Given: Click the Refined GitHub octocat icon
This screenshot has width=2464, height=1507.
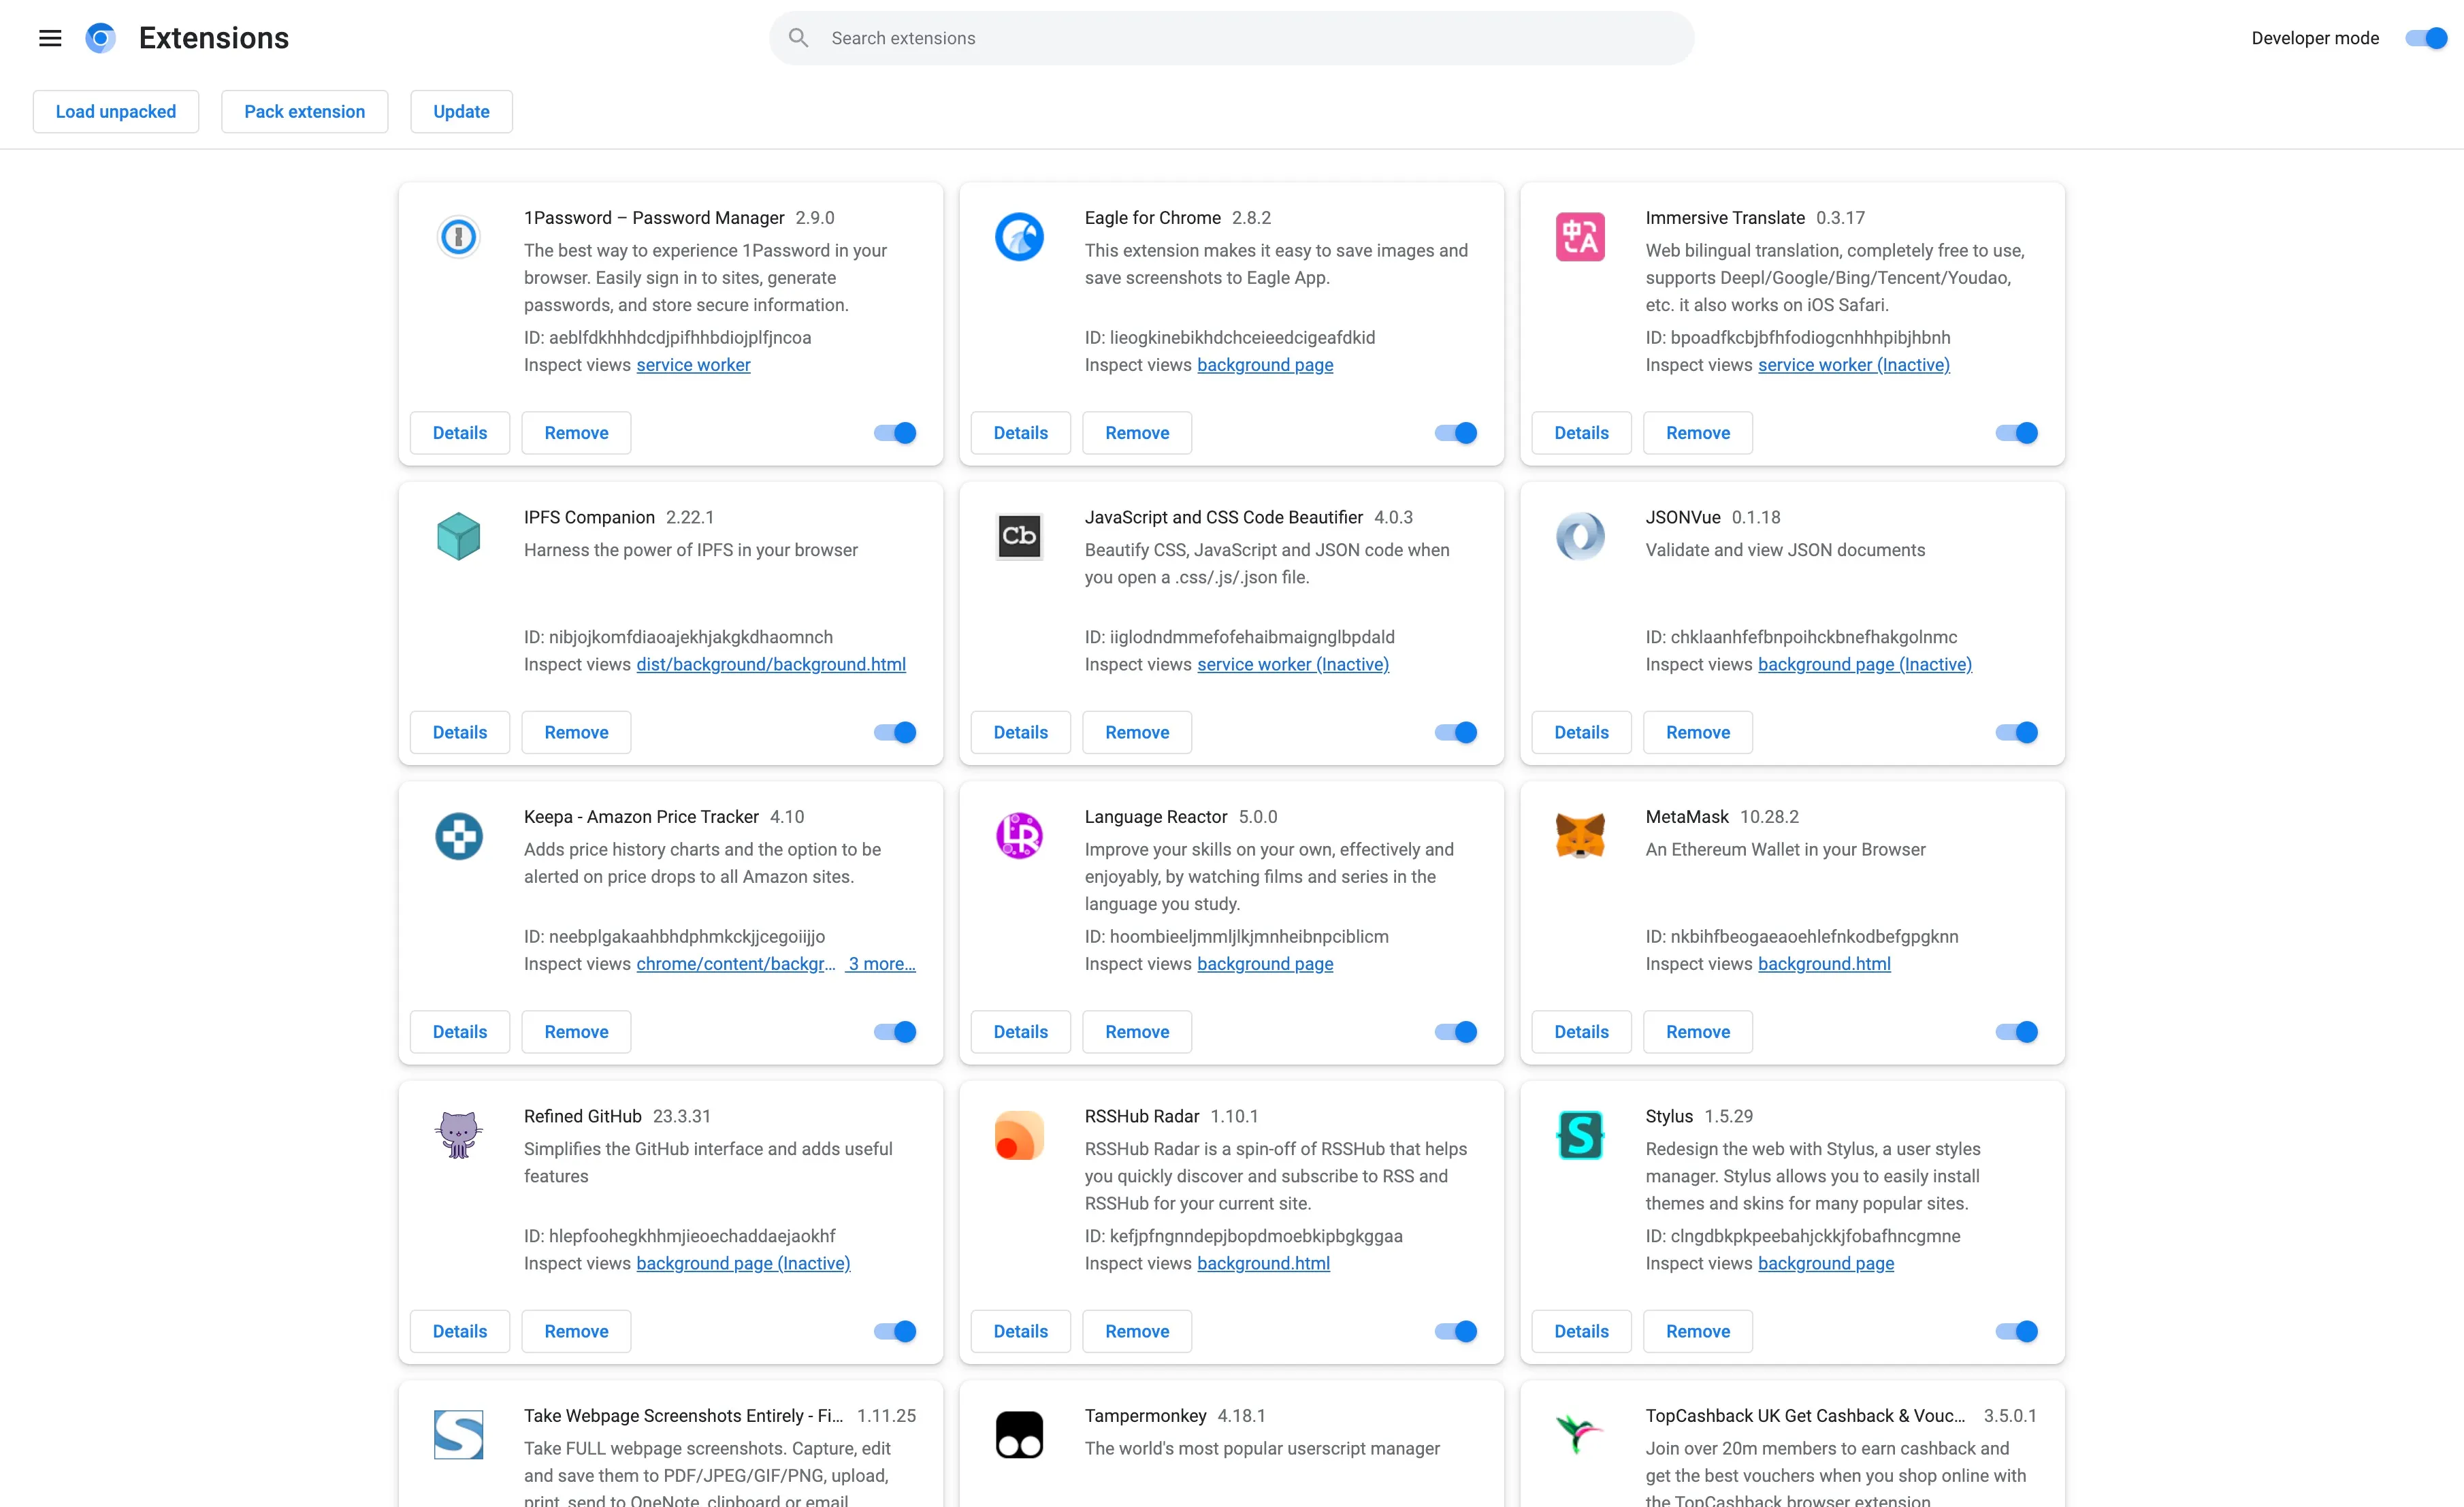Looking at the screenshot, I should click(459, 1135).
